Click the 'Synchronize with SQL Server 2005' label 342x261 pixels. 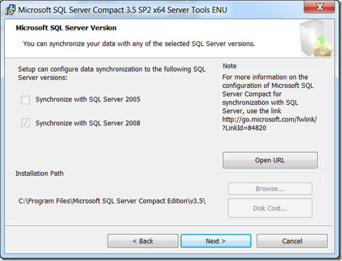88,99
